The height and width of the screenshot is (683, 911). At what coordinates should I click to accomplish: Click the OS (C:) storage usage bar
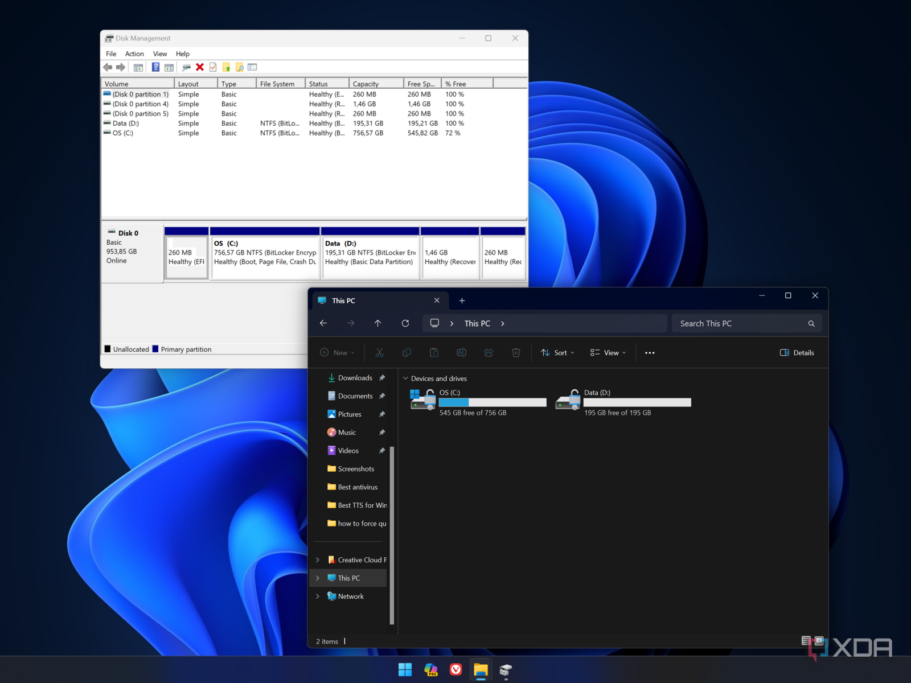(x=493, y=402)
